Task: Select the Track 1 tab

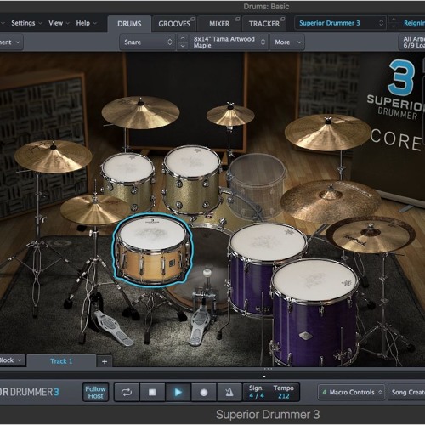Action: point(61,361)
